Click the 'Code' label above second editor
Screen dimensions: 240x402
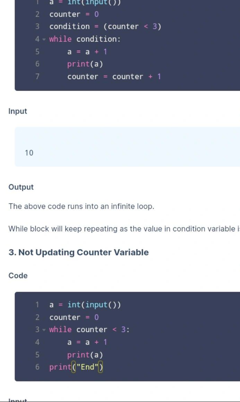18,276
